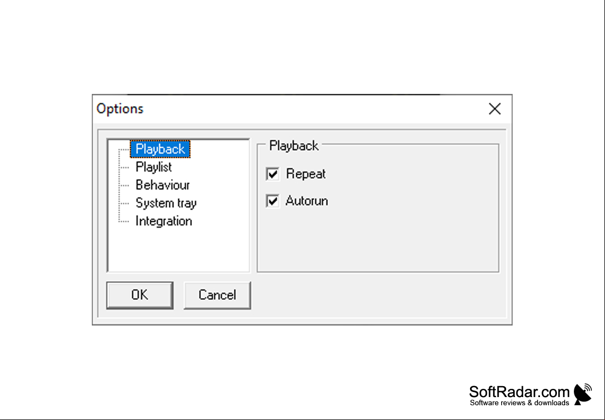
Task: Open the Integration settings page
Action: click(163, 221)
